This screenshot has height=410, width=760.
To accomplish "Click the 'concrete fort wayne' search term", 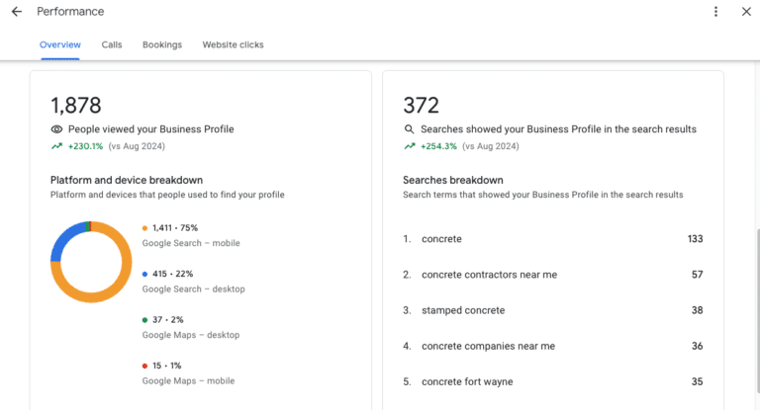I will click(x=467, y=381).
